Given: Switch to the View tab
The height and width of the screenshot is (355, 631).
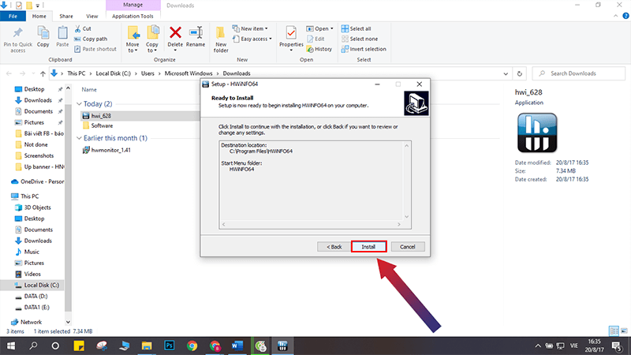Looking at the screenshot, I should [x=91, y=16].
